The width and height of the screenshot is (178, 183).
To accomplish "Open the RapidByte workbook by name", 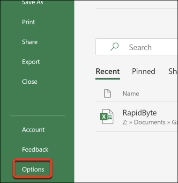I will [140, 113].
